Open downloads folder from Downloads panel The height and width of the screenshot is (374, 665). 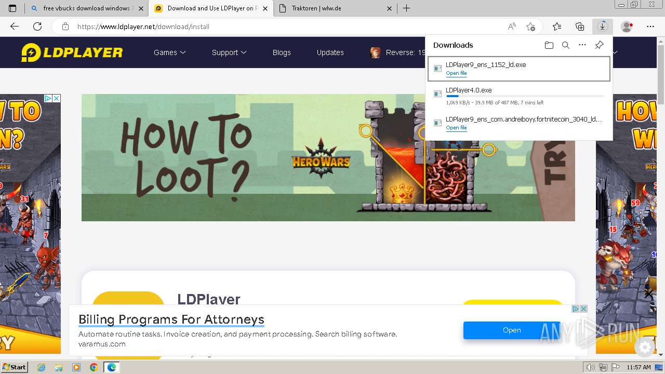point(549,45)
